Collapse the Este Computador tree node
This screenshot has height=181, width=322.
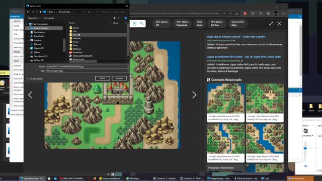pos(27,24)
